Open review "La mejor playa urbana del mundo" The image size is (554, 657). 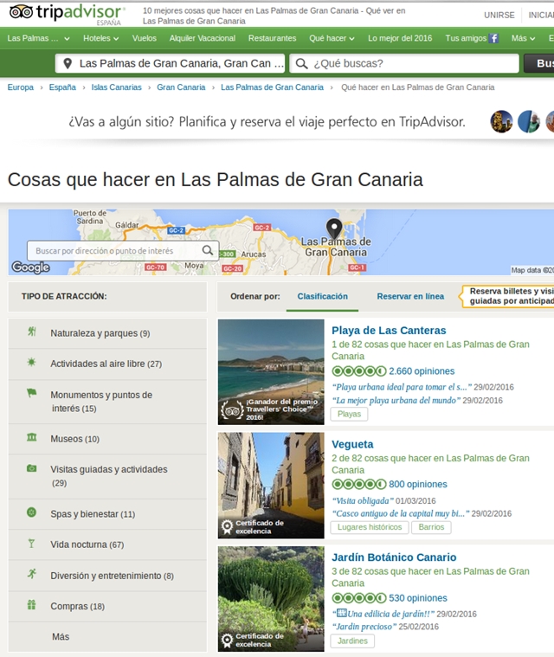coord(396,401)
